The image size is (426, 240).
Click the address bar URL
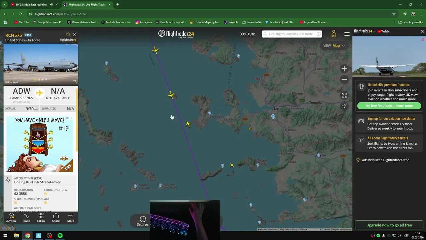pyautogui.click(x=60, y=14)
